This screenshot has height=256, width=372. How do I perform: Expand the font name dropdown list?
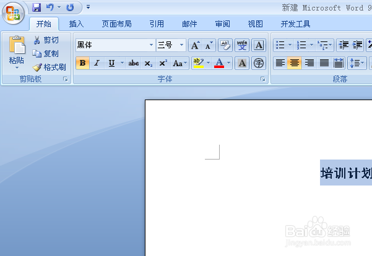pos(151,45)
